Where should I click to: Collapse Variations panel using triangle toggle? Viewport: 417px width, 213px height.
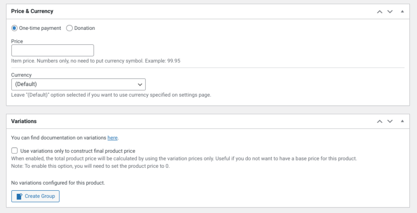tap(402, 121)
